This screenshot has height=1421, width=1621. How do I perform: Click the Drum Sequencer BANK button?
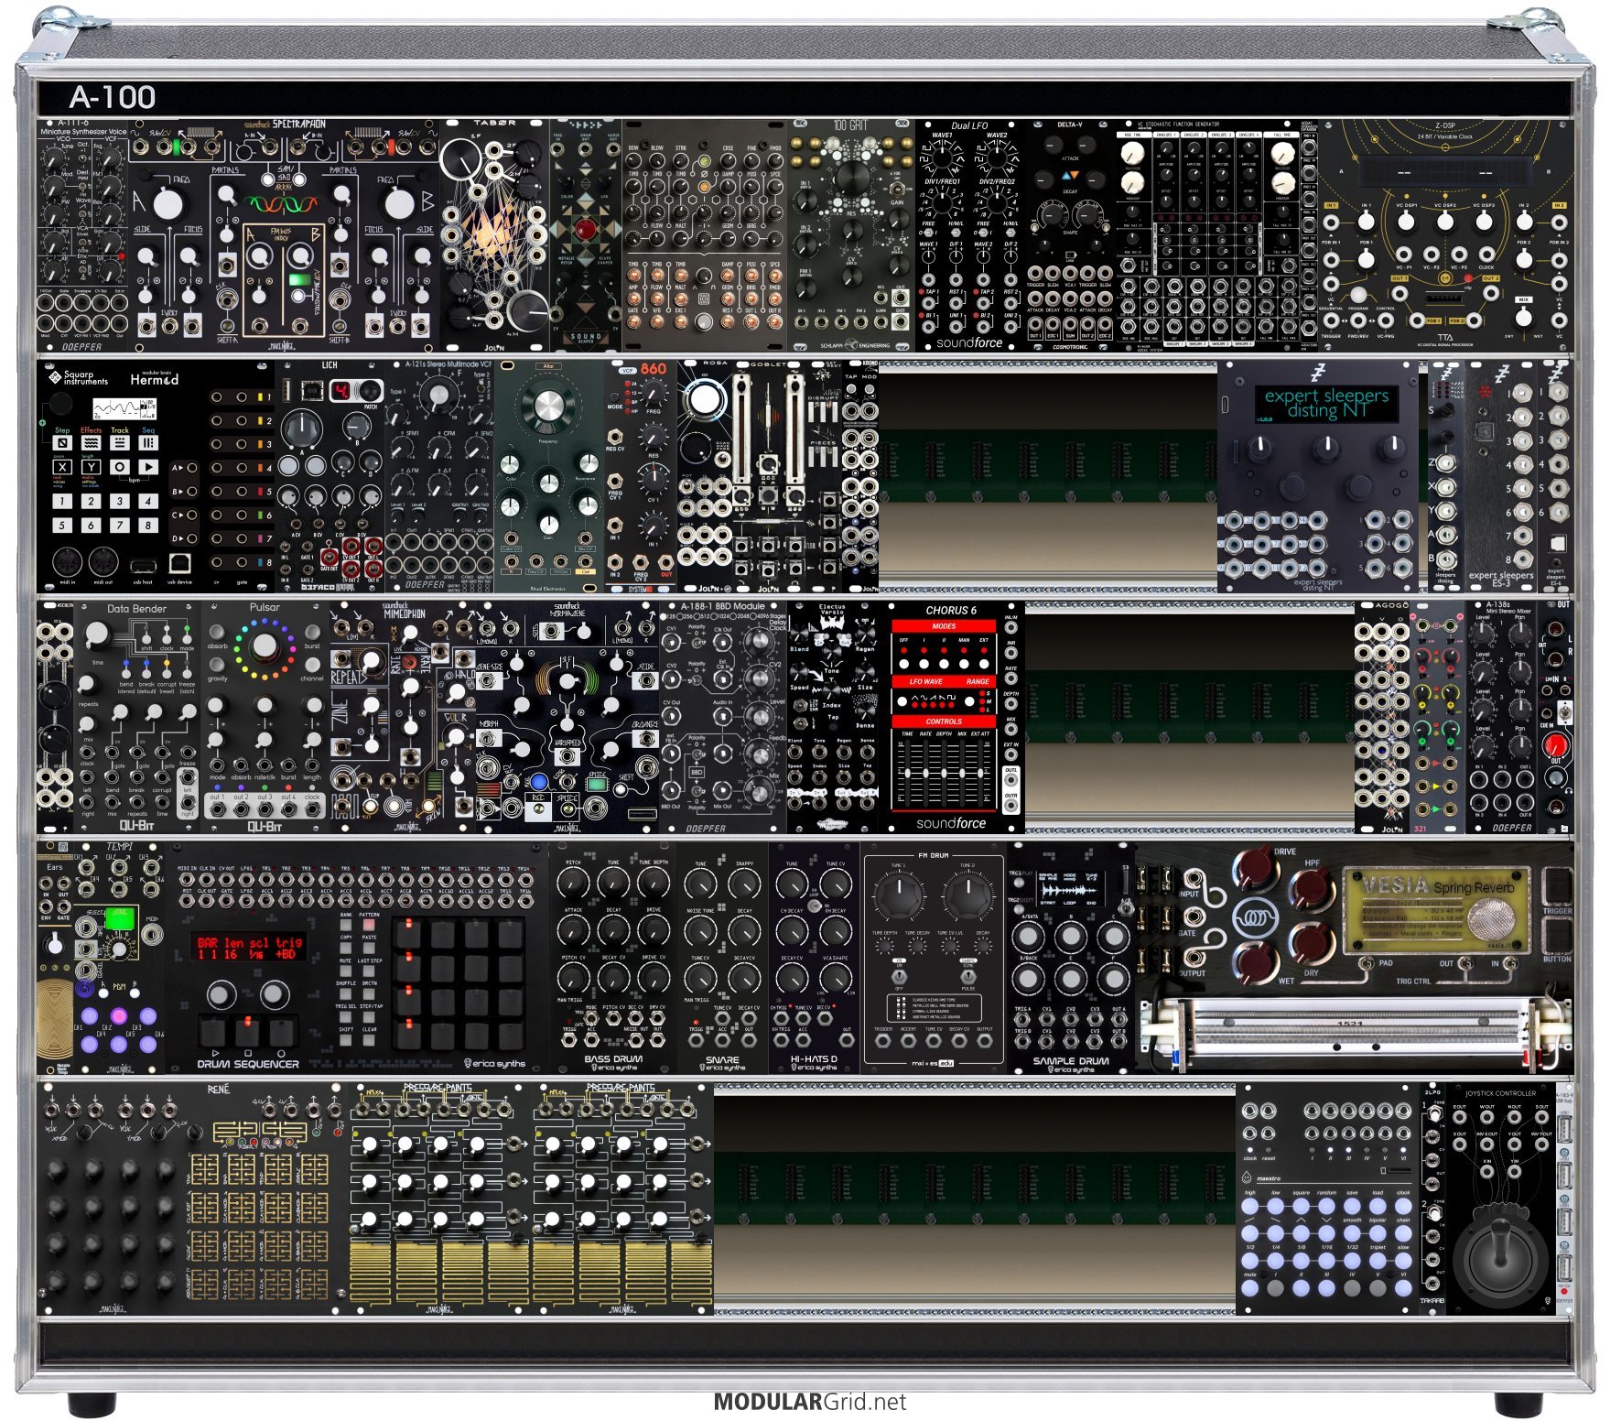coord(346,924)
